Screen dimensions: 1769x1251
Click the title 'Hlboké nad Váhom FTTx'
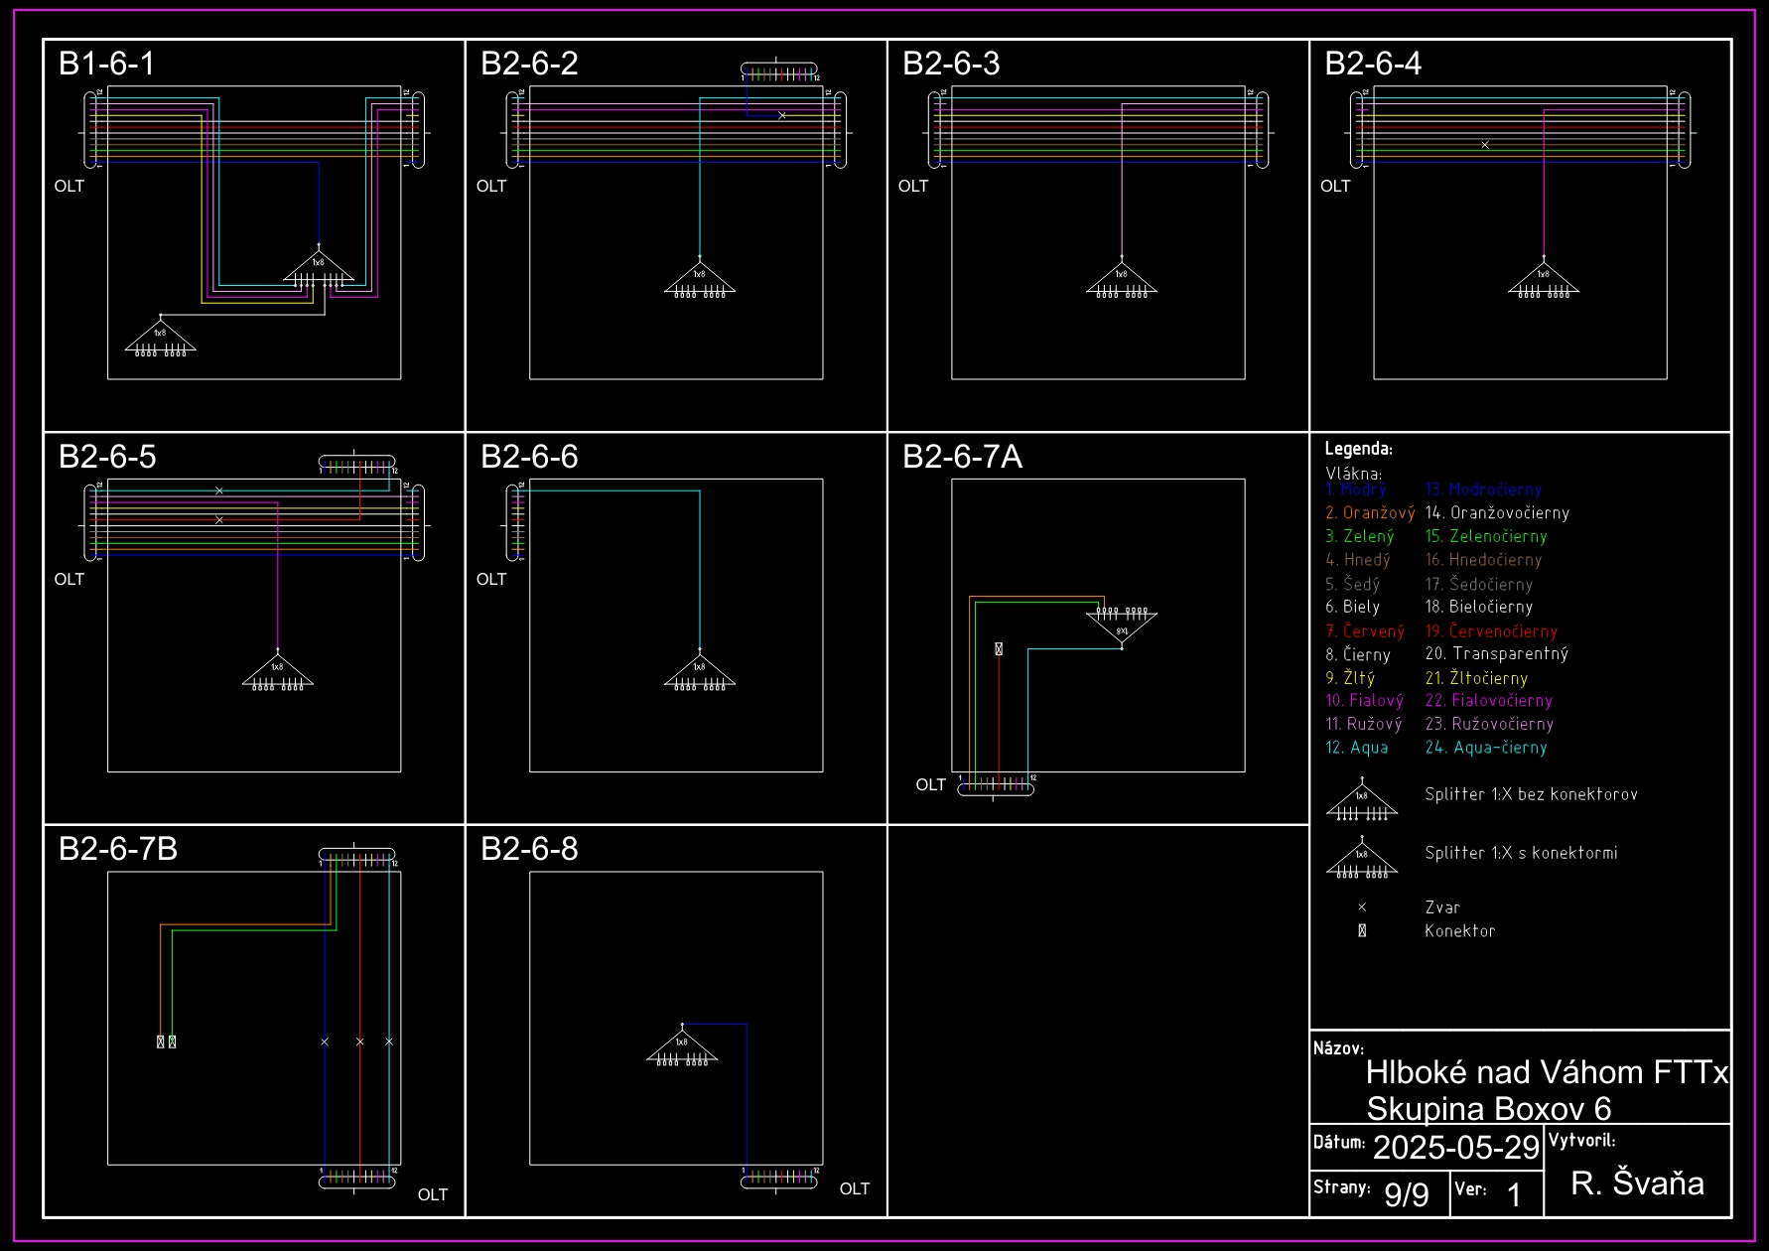coord(1546,1072)
